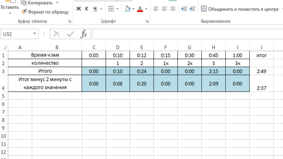Click the cell 'Время ч:мм'
The height and width of the screenshot is (159, 283).
click(45, 55)
